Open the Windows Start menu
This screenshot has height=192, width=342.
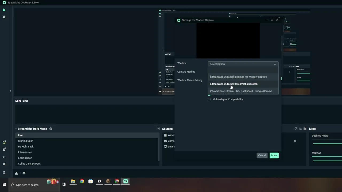point(4,185)
